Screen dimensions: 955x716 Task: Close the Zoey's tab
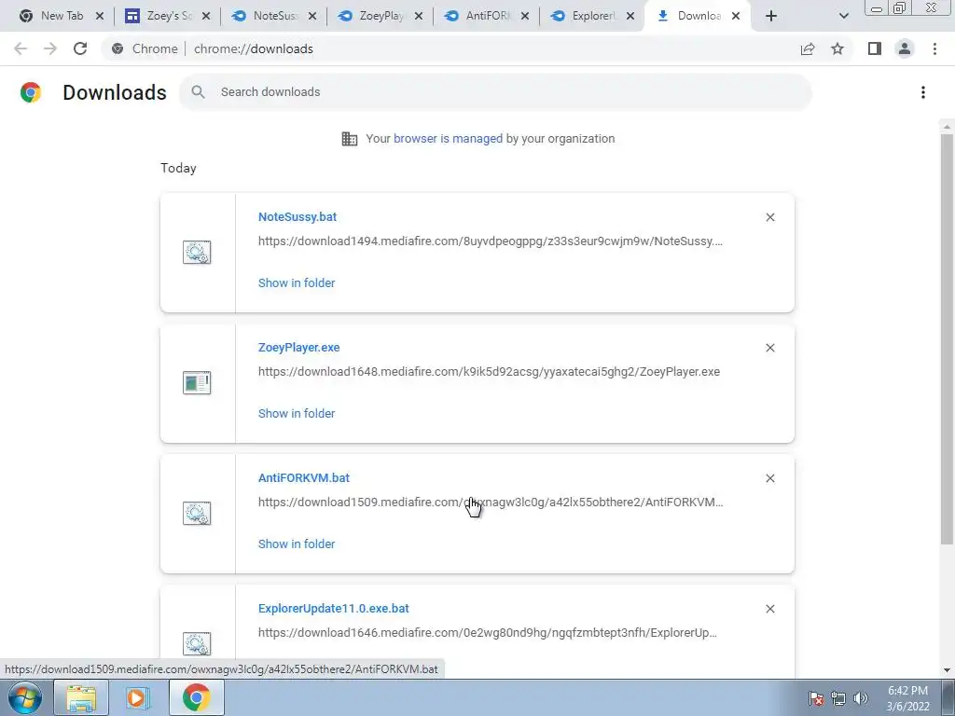click(x=206, y=17)
